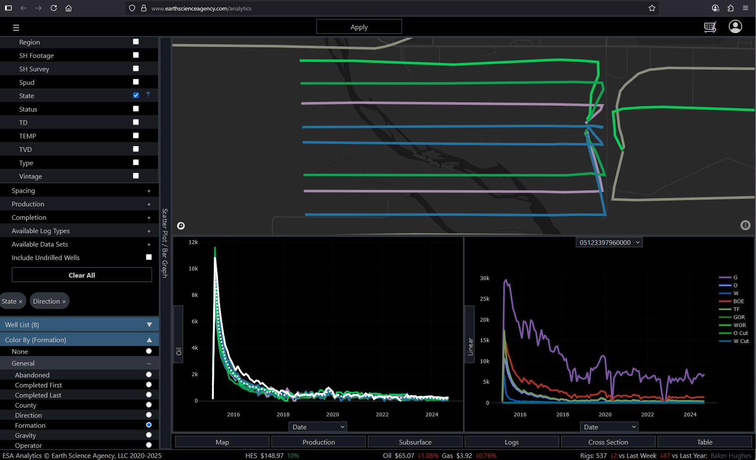Viewport: 756px width, 460px height.
Task: Switch to the Logs tab
Action: [512, 442]
